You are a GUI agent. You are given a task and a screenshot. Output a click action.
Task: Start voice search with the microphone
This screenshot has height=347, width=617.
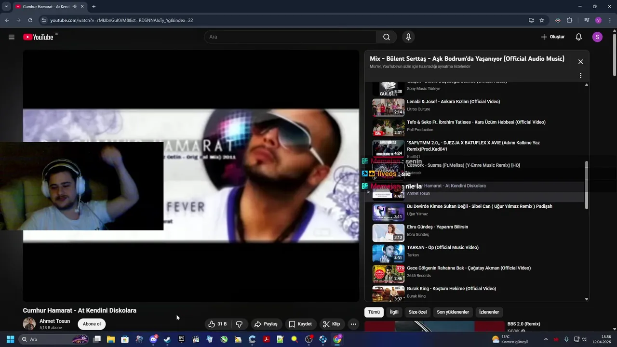(x=408, y=37)
